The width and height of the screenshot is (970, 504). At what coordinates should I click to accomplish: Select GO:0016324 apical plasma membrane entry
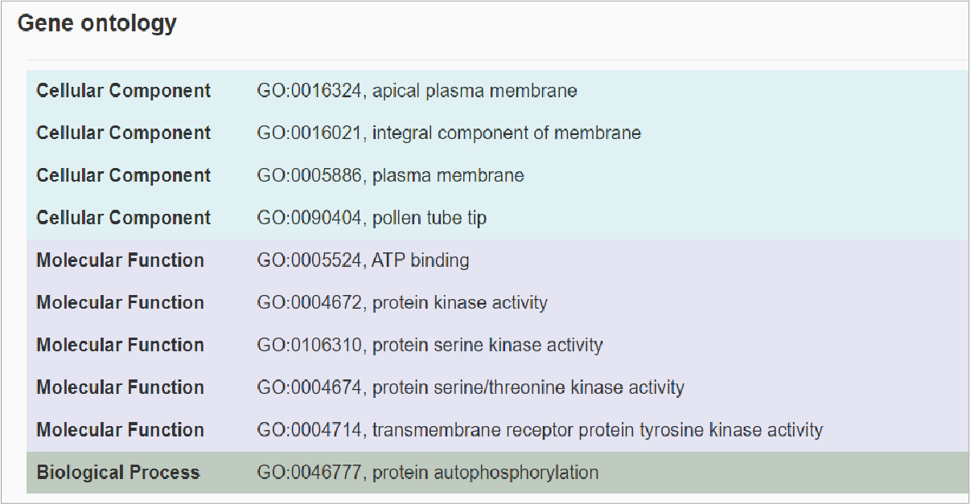(417, 91)
